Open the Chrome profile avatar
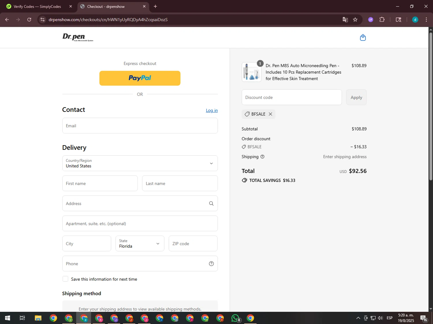This screenshot has height=324, width=433. 415,20
